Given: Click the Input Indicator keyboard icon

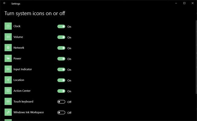Looking at the screenshot, I should pyautogui.click(x=8, y=69).
